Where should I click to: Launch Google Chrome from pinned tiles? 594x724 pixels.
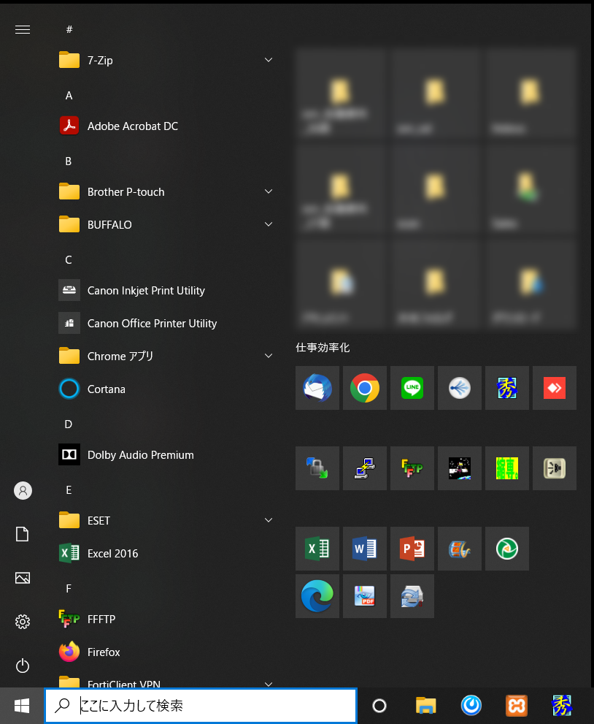365,388
